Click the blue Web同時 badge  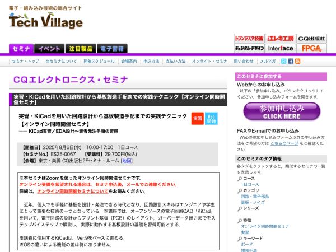click(x=211, y=119)
